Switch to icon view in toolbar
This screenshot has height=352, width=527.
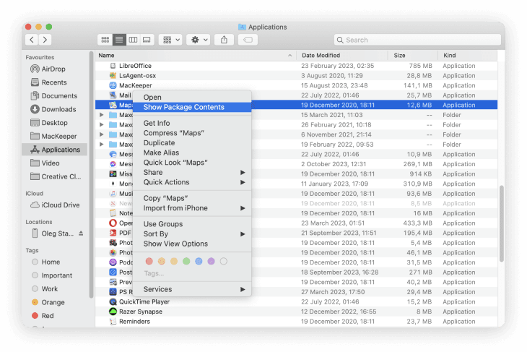(x=105, y=40)
